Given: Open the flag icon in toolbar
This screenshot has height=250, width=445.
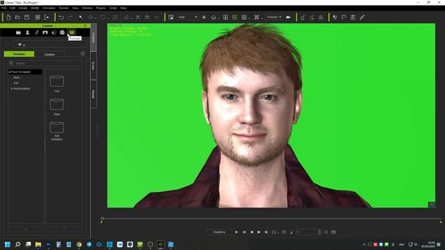Looking at the screenshot, I should point(344,17).
